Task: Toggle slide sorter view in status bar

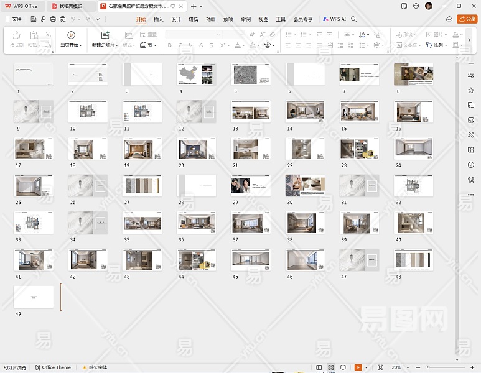Action: point(331,367)
